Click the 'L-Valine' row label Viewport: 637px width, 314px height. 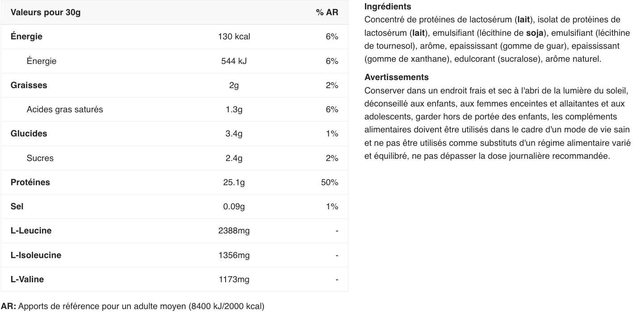tap(27, 280)
